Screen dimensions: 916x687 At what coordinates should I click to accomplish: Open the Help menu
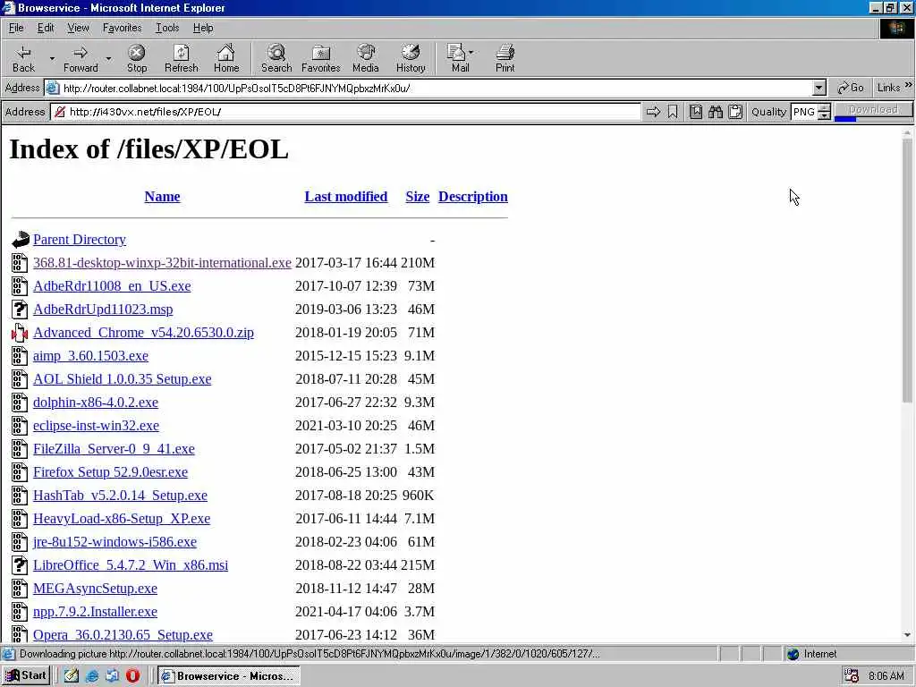pyautogui.click(x=203, y=28)
